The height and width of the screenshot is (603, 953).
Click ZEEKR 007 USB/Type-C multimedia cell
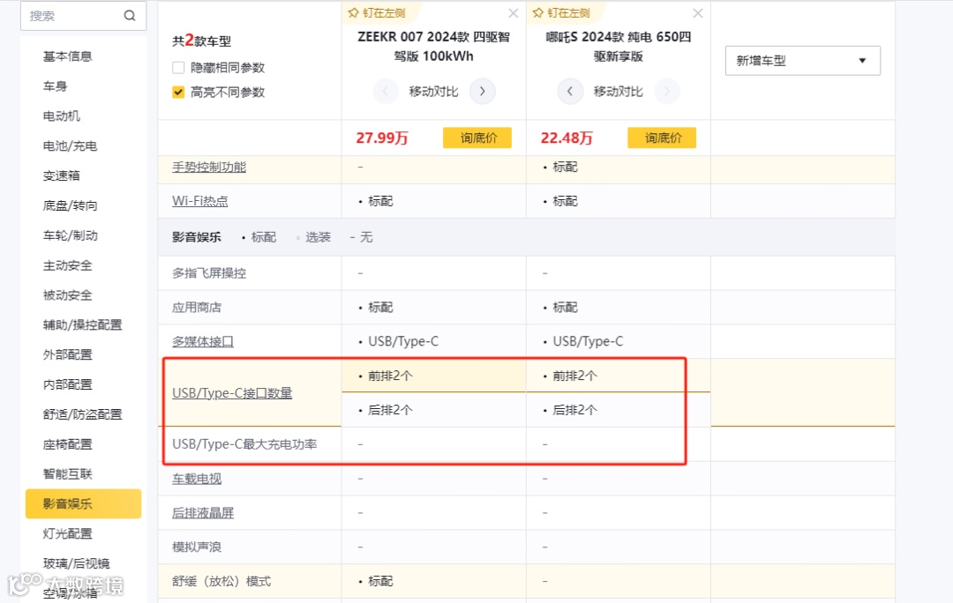coord(434,341)
